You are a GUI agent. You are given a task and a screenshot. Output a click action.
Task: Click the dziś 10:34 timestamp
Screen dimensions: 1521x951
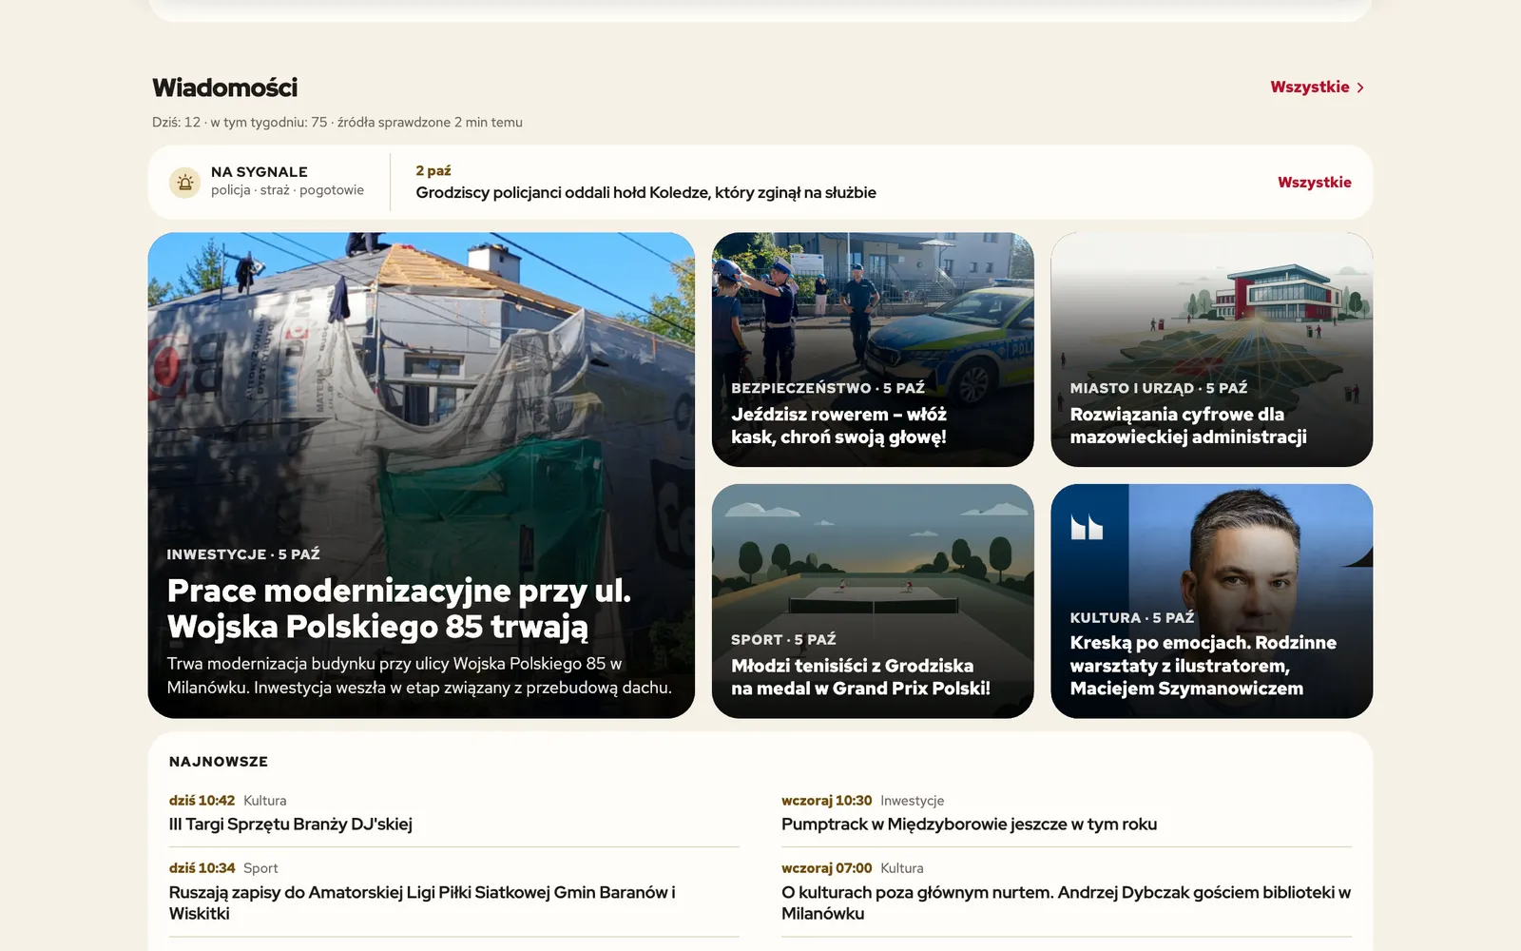[202, 868]
